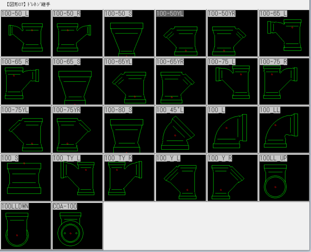311x252 pixels.
Task: Select the 100_L elbow thumbnail
Action: click(232, 129)
